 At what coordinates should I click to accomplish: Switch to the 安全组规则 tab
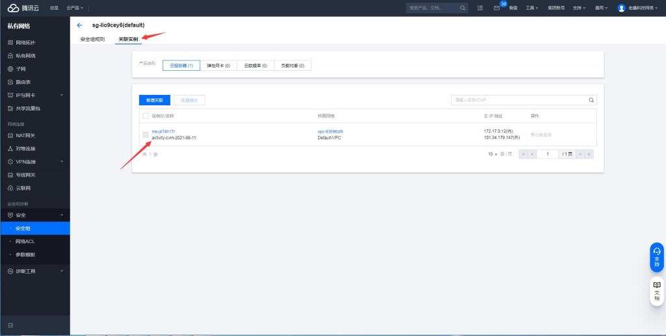(92, 39)
